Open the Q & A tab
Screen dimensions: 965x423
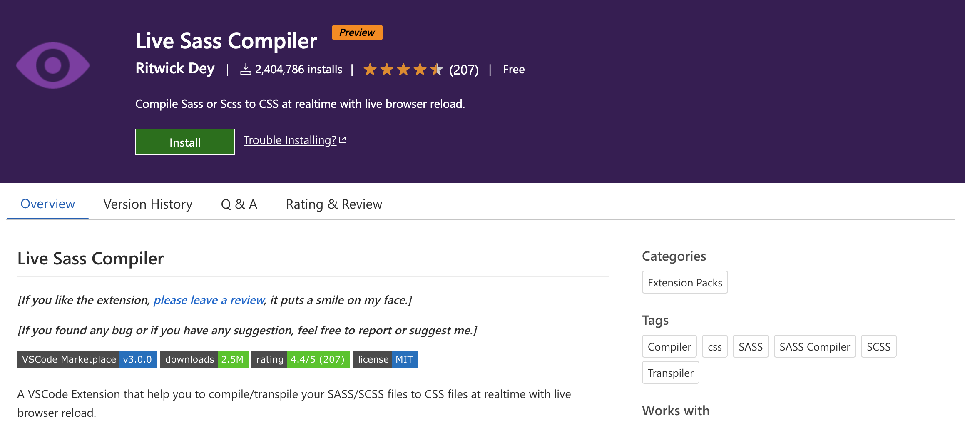239,204
